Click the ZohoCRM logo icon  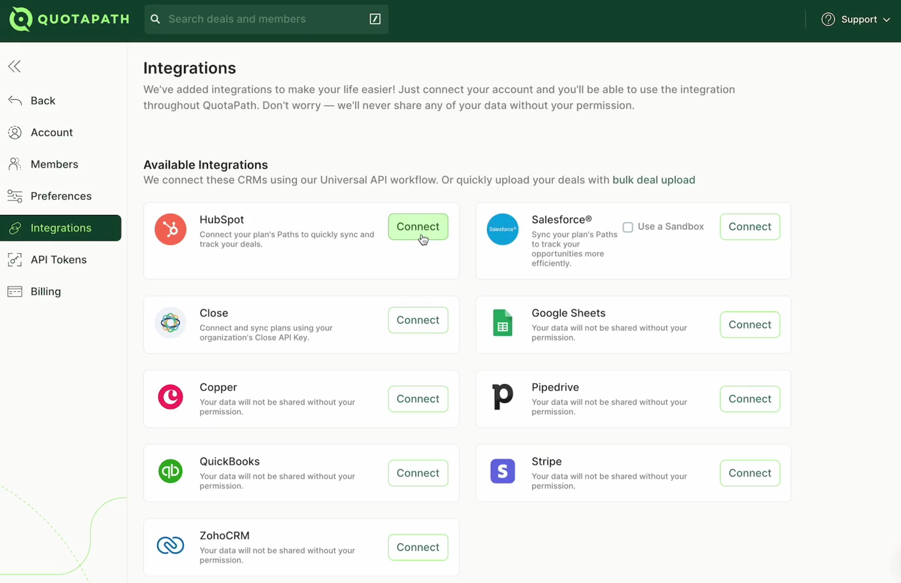pyautogui.click(x=170, y=546)
